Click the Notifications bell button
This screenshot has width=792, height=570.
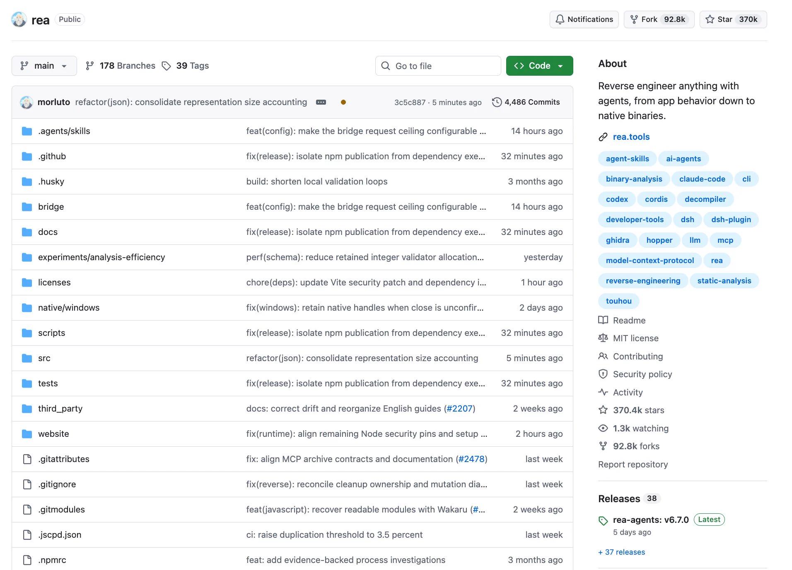(584, 19)
